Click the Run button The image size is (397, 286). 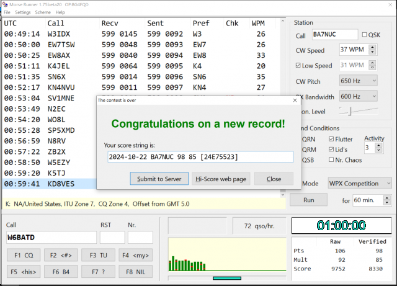[x=309, y=200]
